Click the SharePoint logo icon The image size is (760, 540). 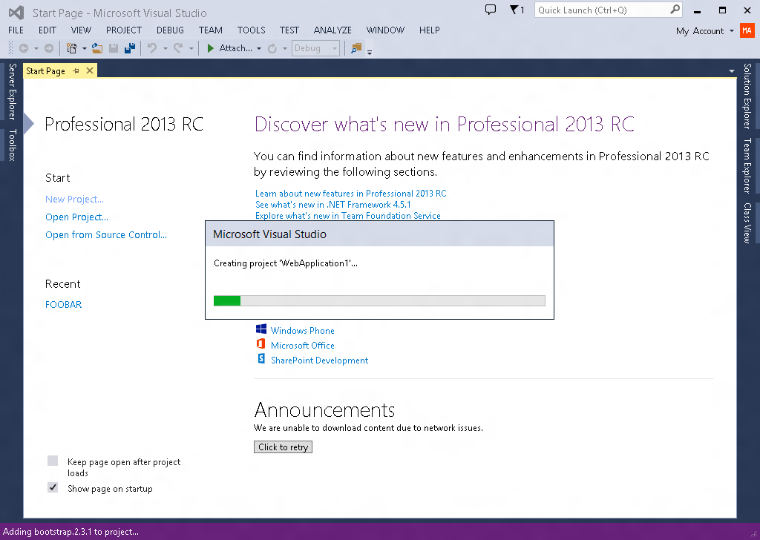coord(261,359)
